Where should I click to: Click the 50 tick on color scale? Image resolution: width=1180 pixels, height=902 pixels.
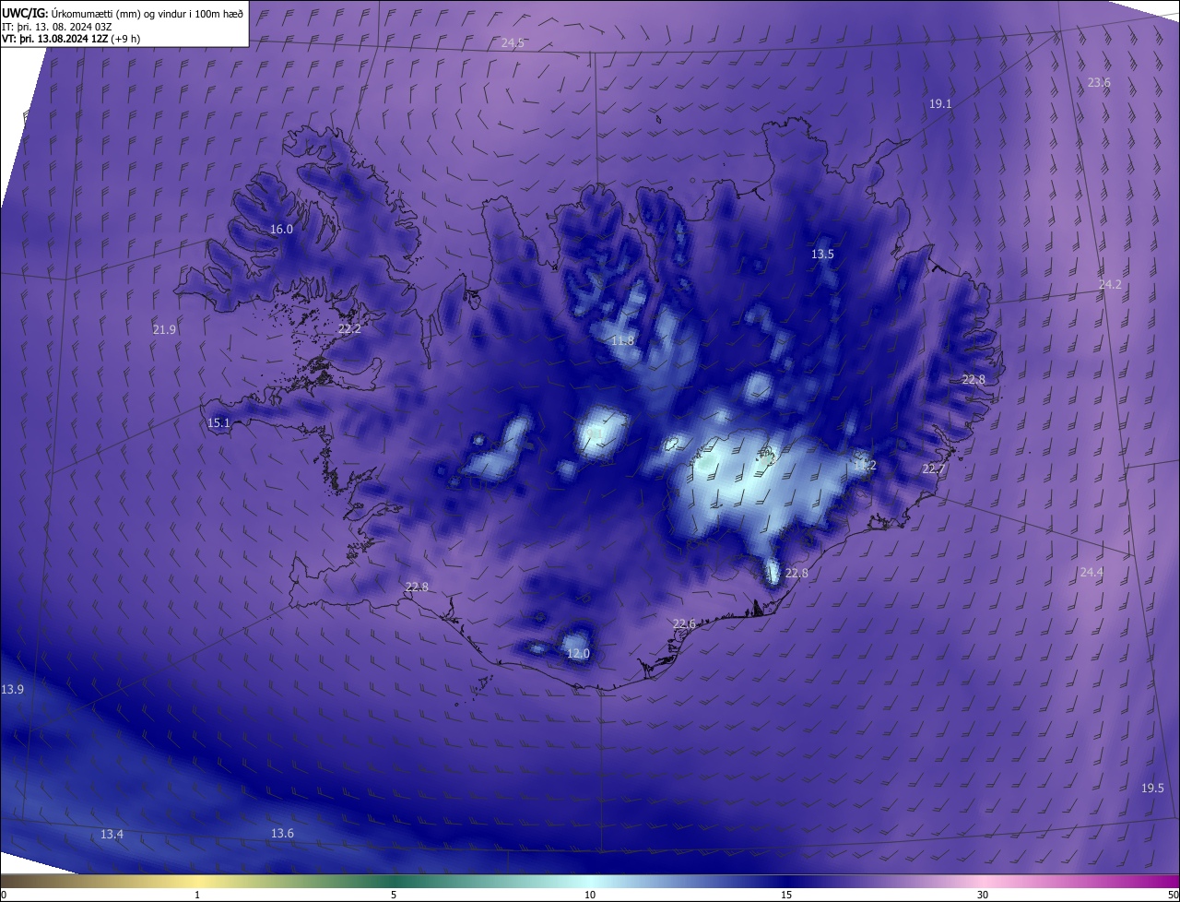(x=1173, y=896)
